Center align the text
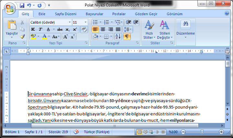The width and height of the screenshot is (233, 138). pos(103,29)
